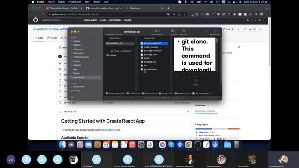Click the GitHub About settings gear
Viewport: 299px width, 168px height.
(x=239, y=47)
